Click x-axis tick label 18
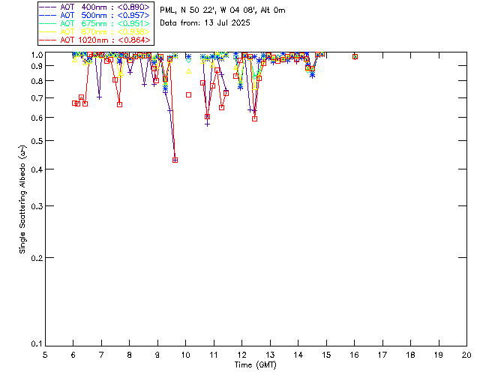The width and height of the screenshot is (480, 384). click(x=410, y=355)
